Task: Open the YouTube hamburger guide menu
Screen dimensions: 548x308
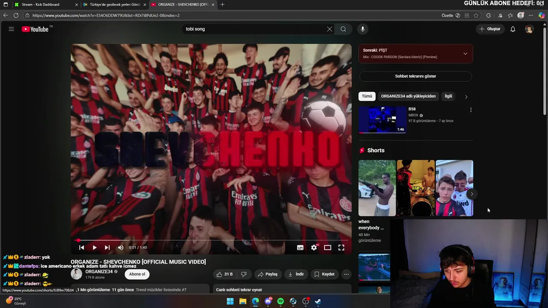Action: pyautogui.click(x=12, y=29)
